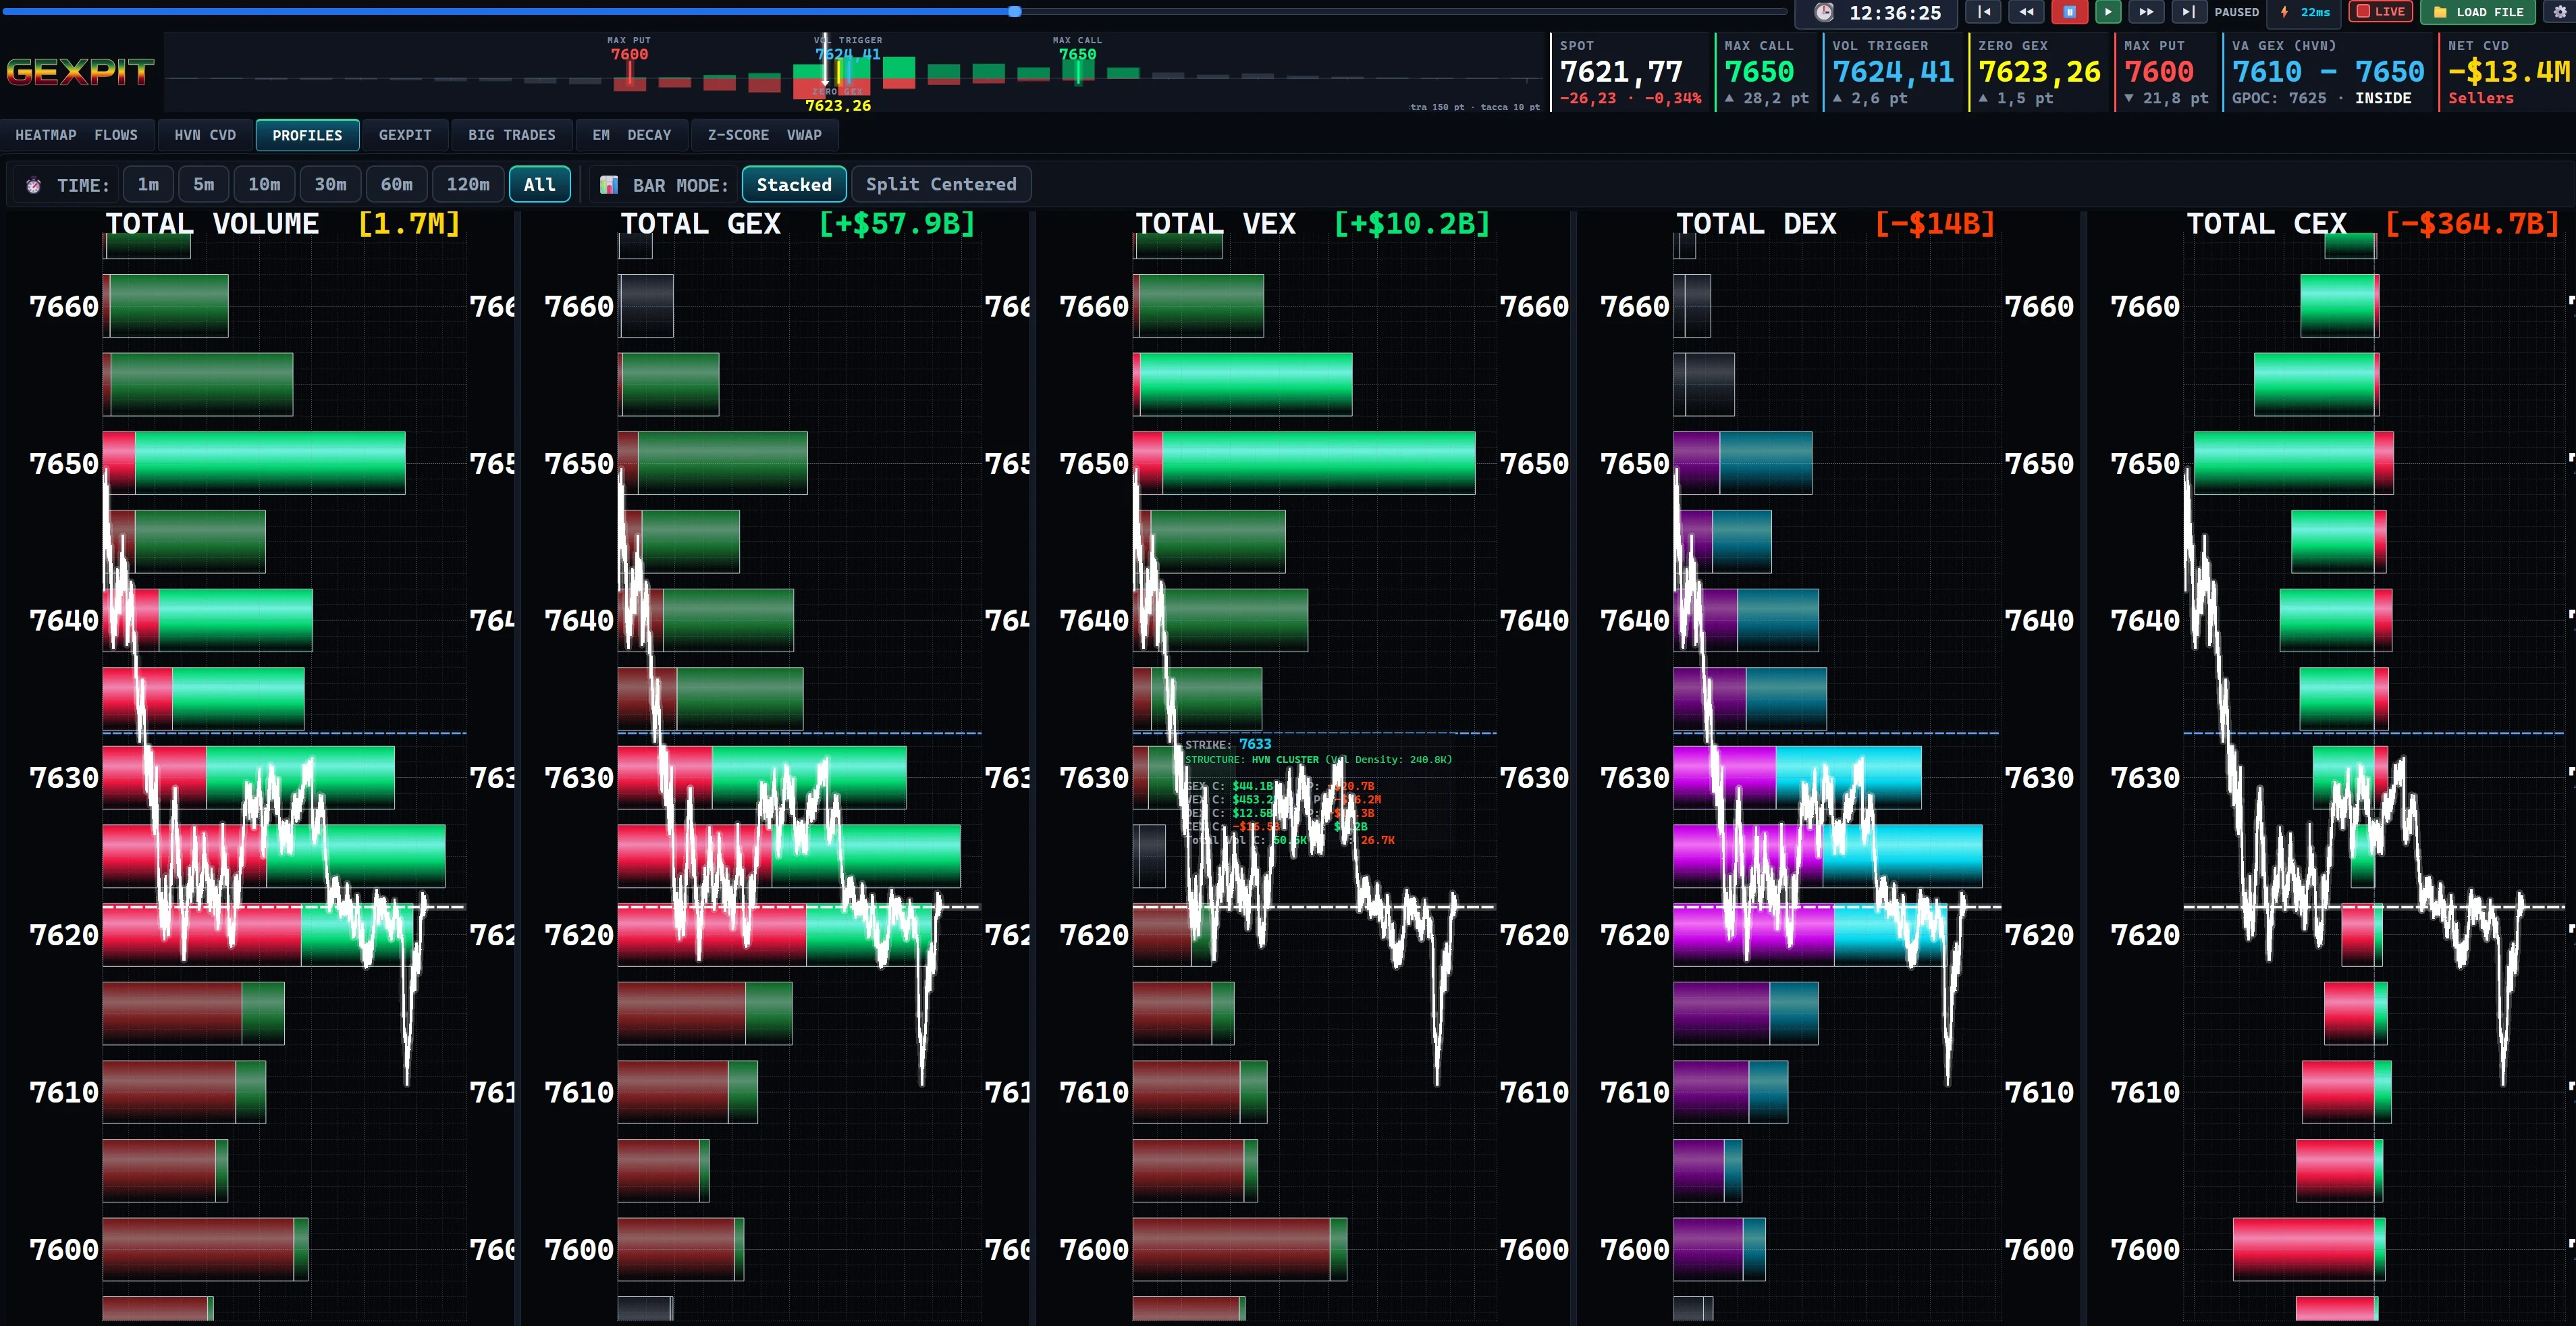Set time window to 5m
2576x1326 pixels.
click(204, 184)
